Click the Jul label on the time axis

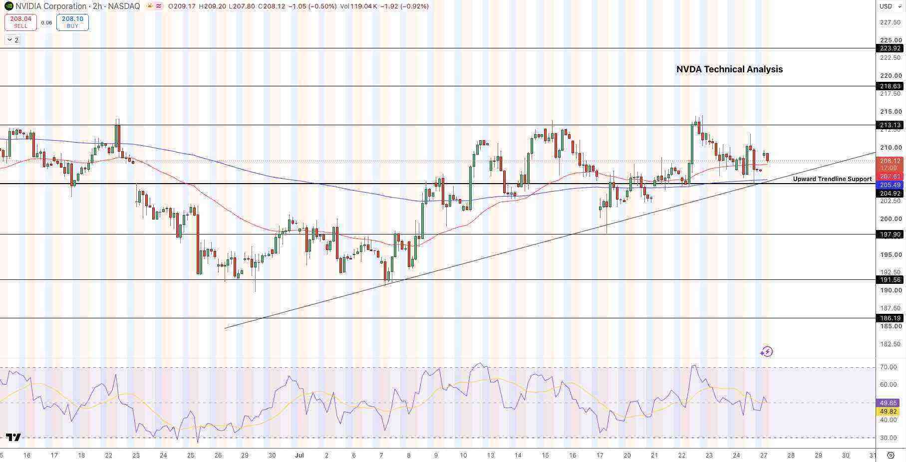point(300,456)
